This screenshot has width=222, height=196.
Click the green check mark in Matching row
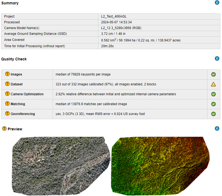click(x=214, y=104)
